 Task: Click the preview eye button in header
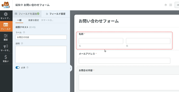(177, 5)
